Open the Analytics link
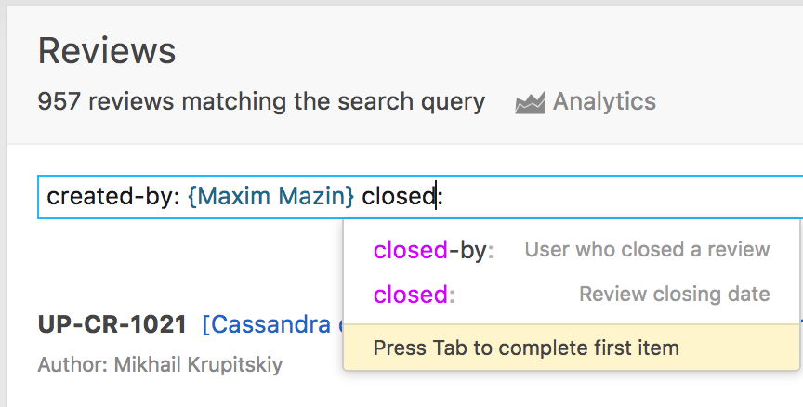Screen dimensions: 803x407 click(604, 101)
